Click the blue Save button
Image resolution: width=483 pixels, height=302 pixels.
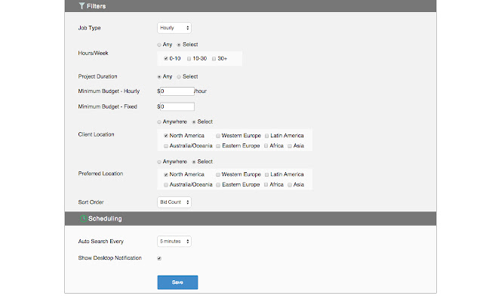tap(177, 282)
